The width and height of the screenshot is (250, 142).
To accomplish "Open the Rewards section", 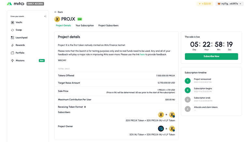I will pos(20,45).
